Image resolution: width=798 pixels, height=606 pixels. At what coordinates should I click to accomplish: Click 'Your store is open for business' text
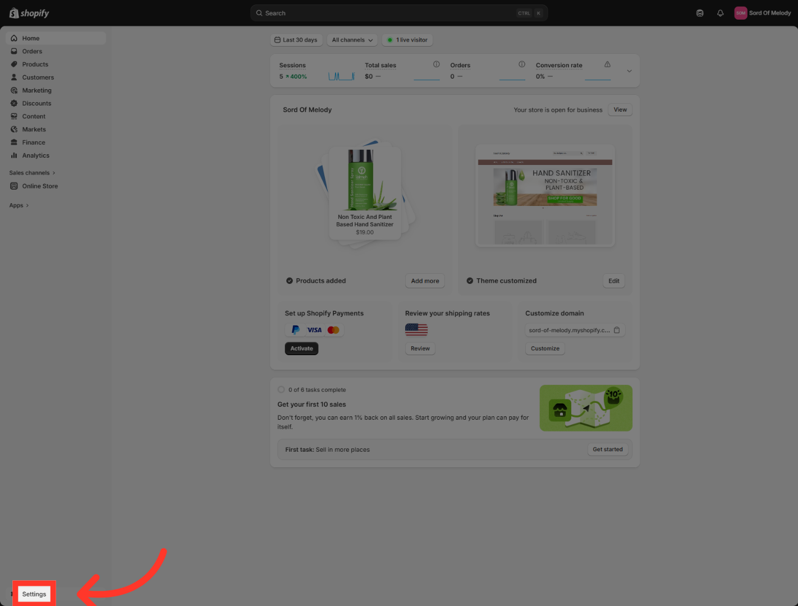558,110
